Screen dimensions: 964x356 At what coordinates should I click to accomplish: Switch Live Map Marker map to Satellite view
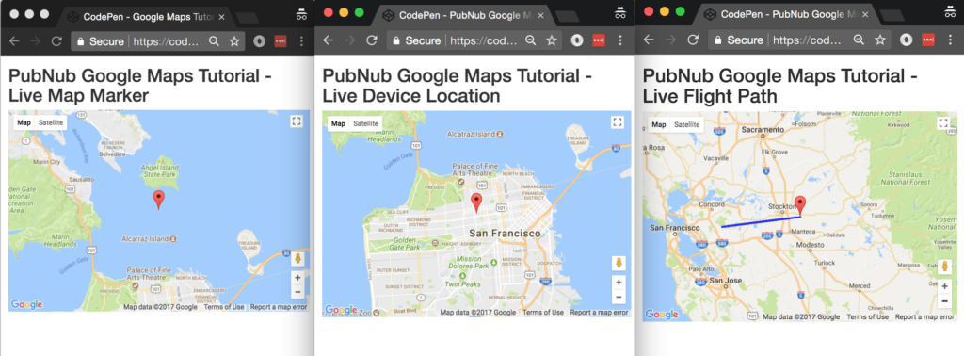[x=51, y=122]
